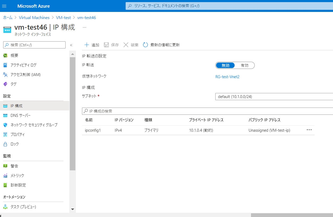Click the ネットワーク セキュリティ グループ shield icon
The image size is (333, 217).
(x=5, y=125)
